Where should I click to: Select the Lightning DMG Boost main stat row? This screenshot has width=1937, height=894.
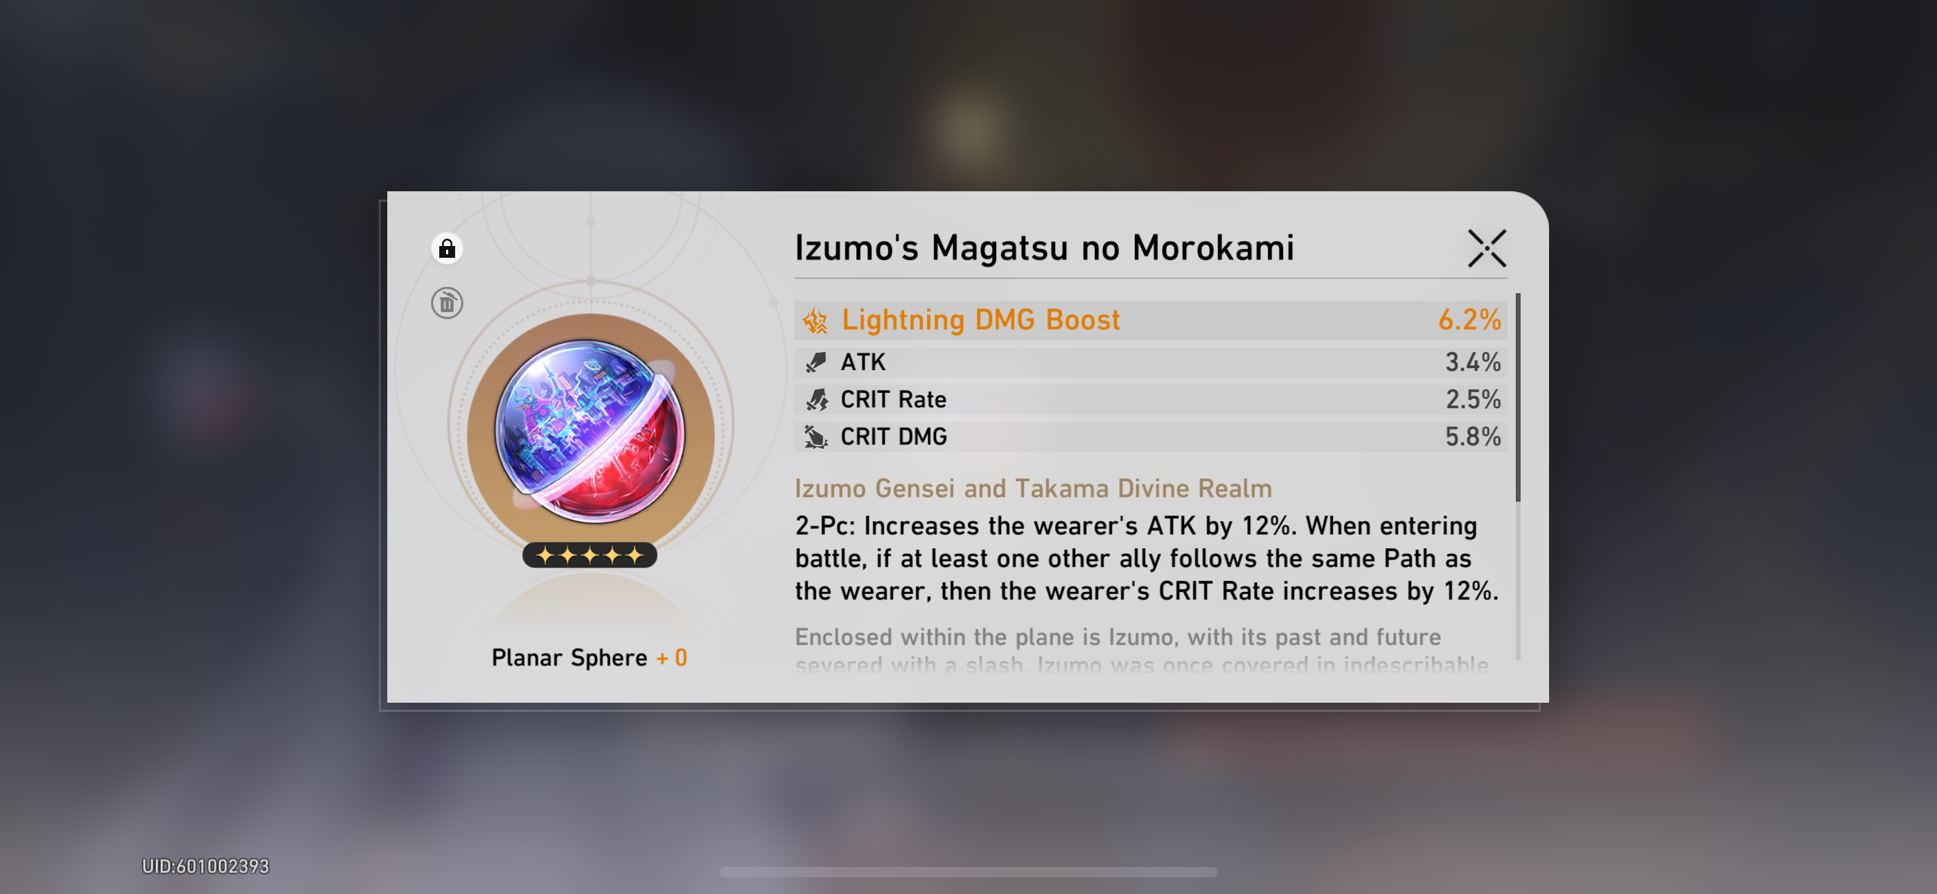[1151, 319]
